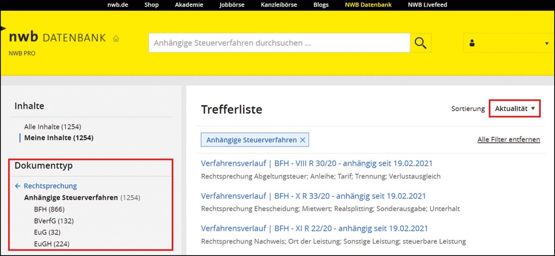555x256 pixels.
Task: Open the Shop top navigation item
Action: 151,5
